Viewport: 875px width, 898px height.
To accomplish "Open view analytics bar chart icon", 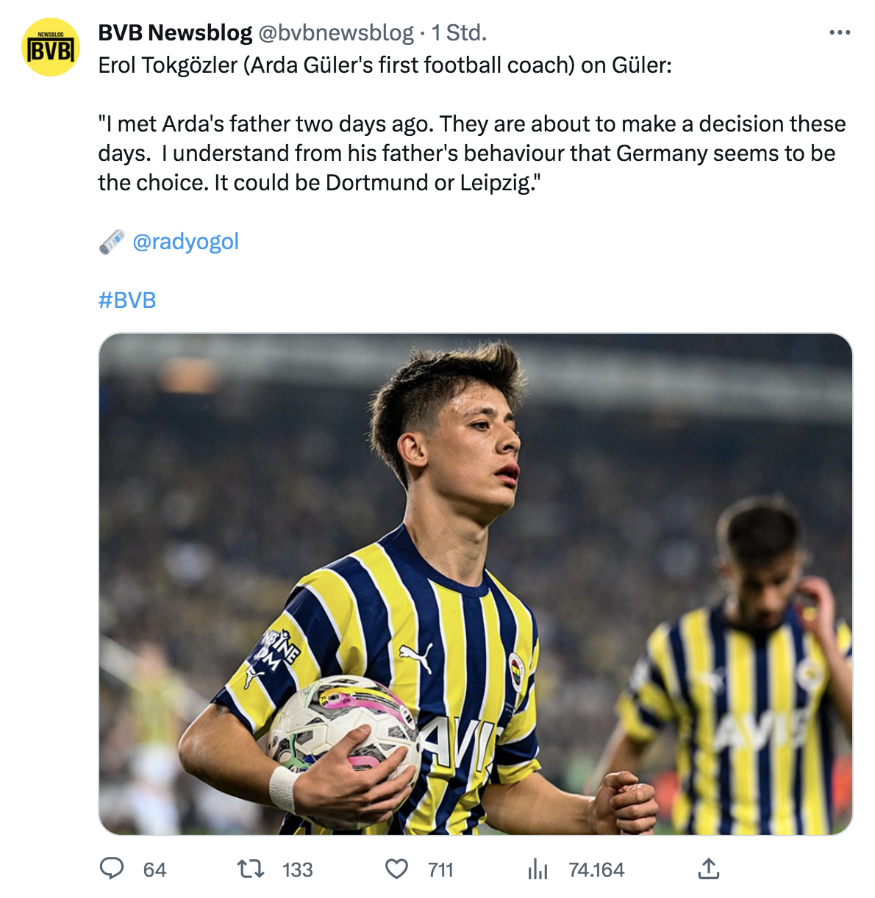I will pos(537,869).
